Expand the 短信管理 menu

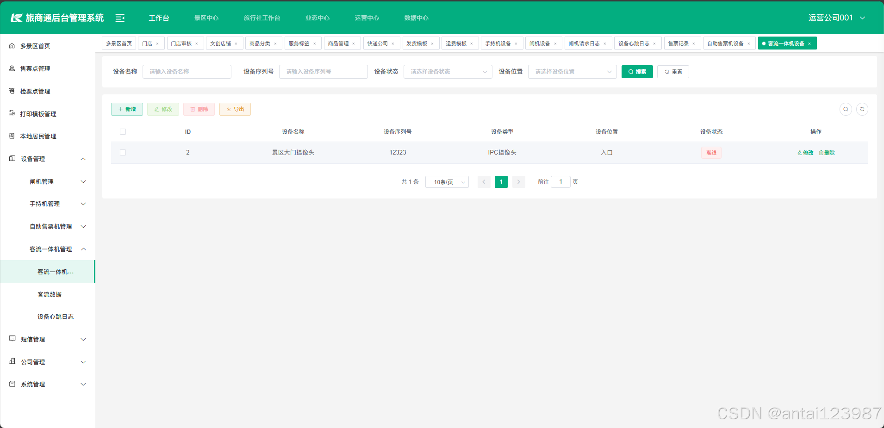[x=83, y=339]
